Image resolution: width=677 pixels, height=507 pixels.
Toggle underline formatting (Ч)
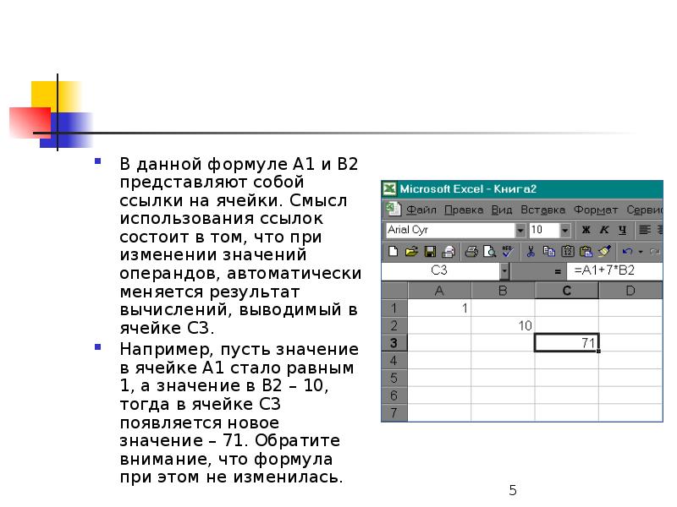coord(622,230)
